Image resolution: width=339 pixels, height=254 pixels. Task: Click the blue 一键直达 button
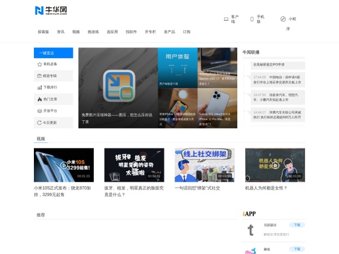coord(53,53)
